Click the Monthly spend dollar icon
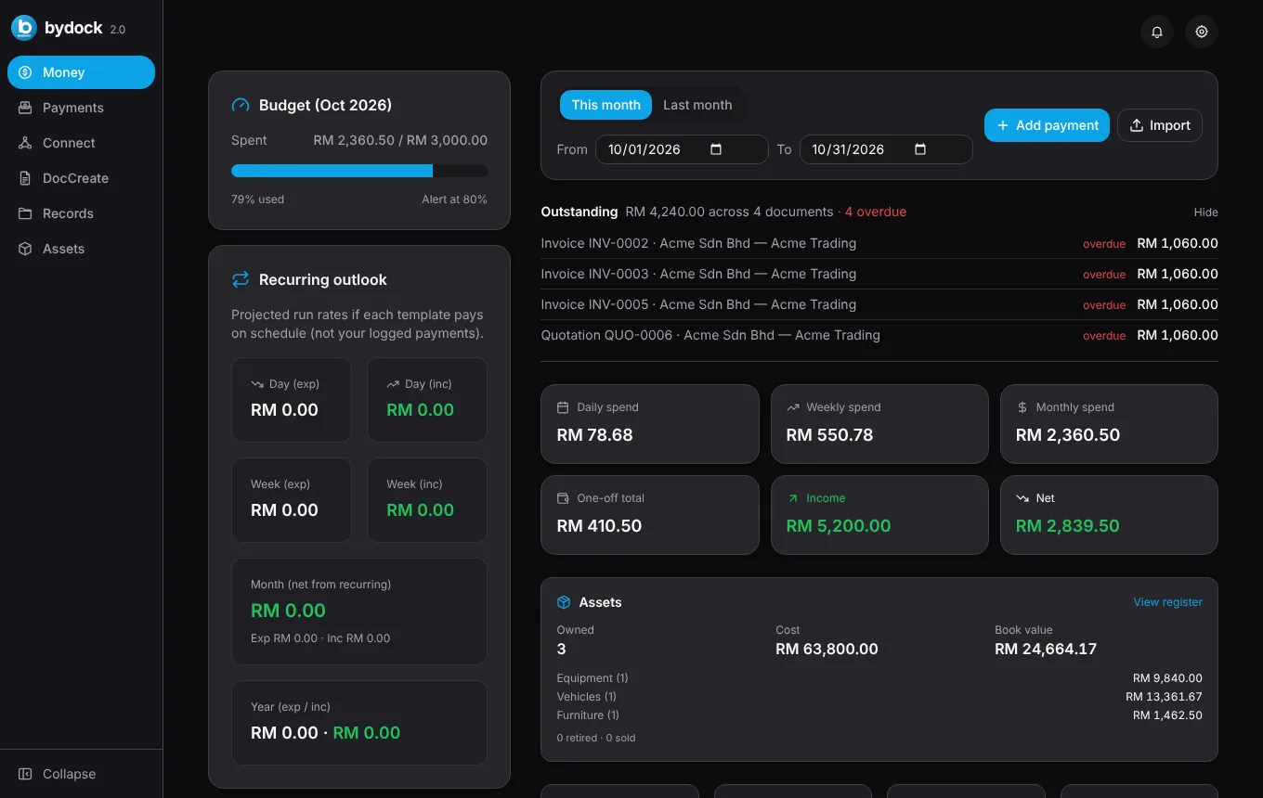This screenshot has width=1263, height=798. (1022, 407)
